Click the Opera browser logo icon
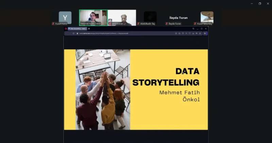 (x=66, y=29)
